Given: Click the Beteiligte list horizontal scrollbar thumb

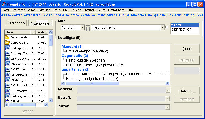Looking at the screenshot, I should tap(92, 83).
